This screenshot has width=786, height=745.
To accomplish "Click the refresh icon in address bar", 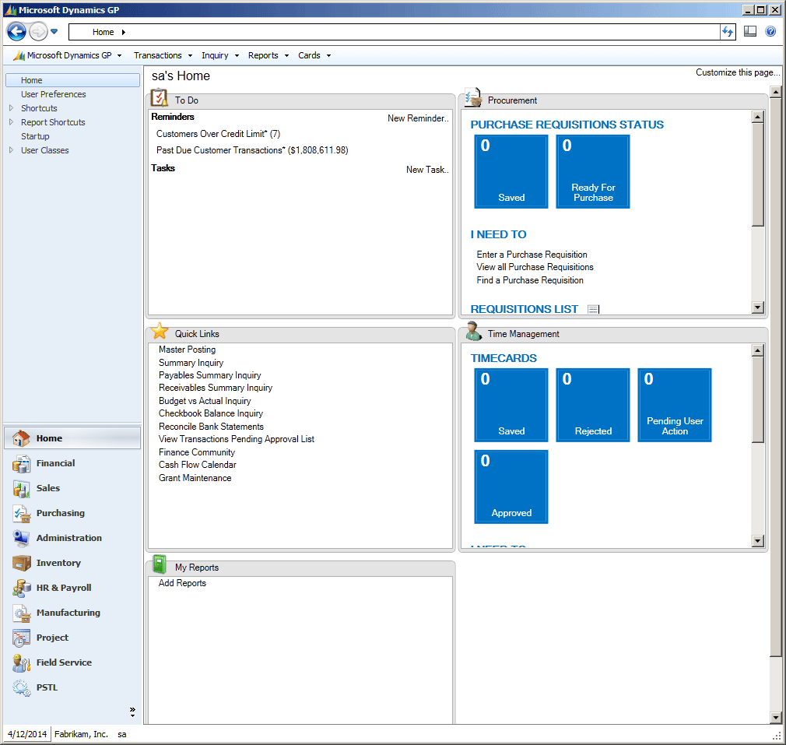I will tap(728, 32).
